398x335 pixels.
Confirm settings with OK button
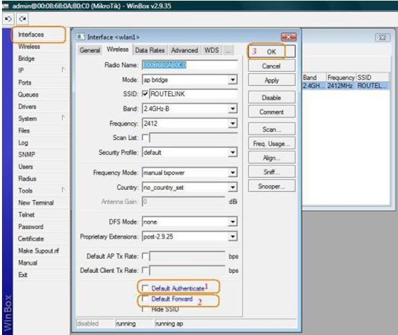tap(271, 52)
